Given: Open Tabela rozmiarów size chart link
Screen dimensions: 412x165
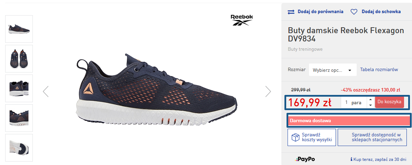Looking at the screenshot, I should pos(379,69).
